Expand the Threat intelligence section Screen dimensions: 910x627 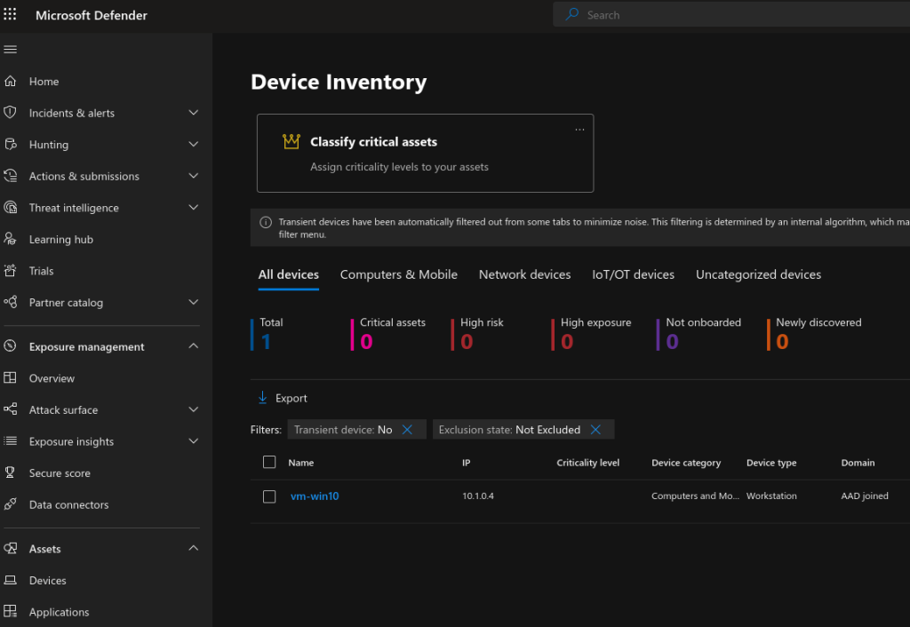pyautogui.click(x=194, y=208)
